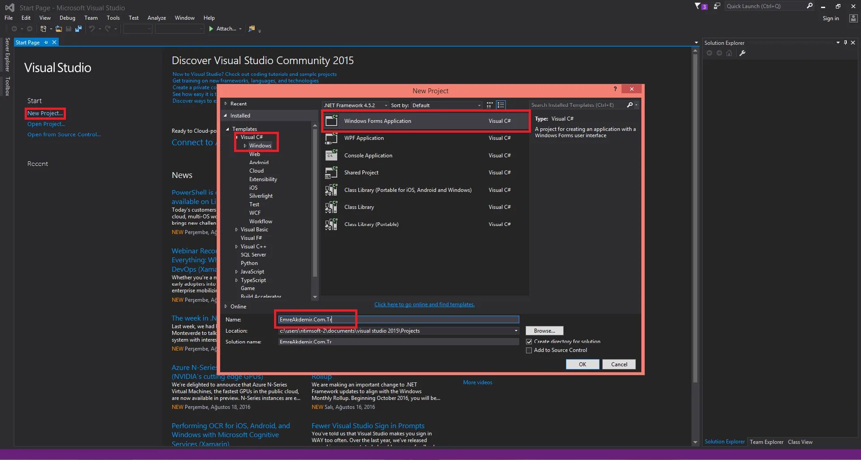861x460 pixels.
Task: Click the green Attach play icon
Action: tap(211, 29)
